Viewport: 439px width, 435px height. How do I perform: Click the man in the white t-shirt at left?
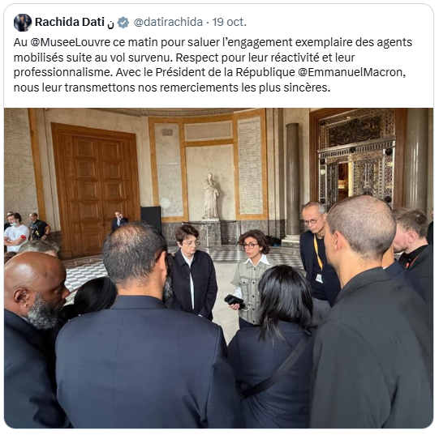click(15, 232)
